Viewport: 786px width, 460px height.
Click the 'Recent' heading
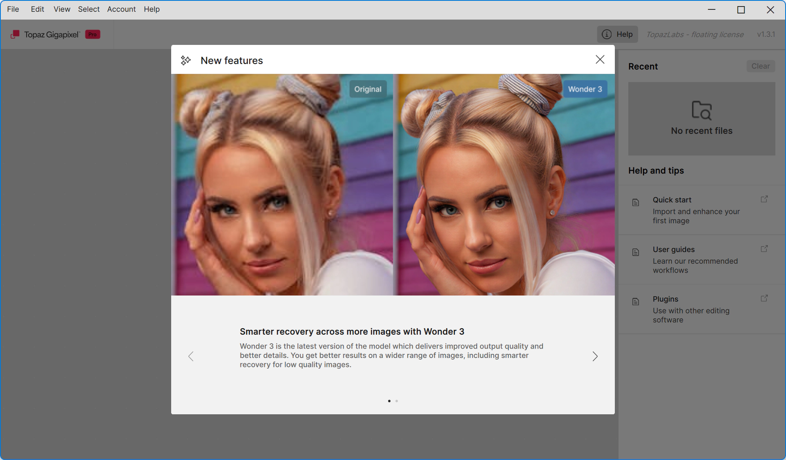click(643, 67)
